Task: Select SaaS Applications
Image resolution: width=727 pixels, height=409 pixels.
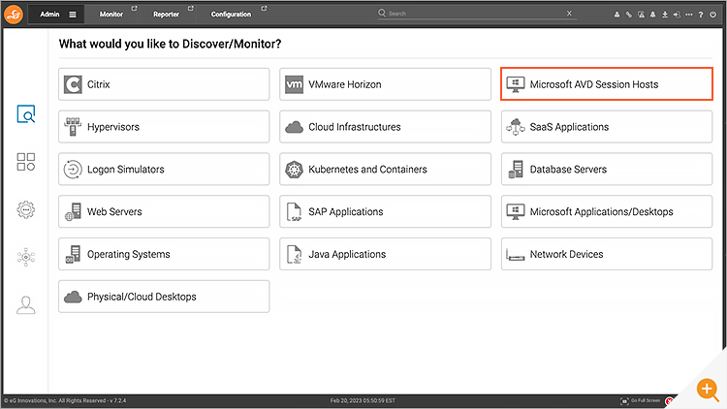Action: [x=607, y=127]
